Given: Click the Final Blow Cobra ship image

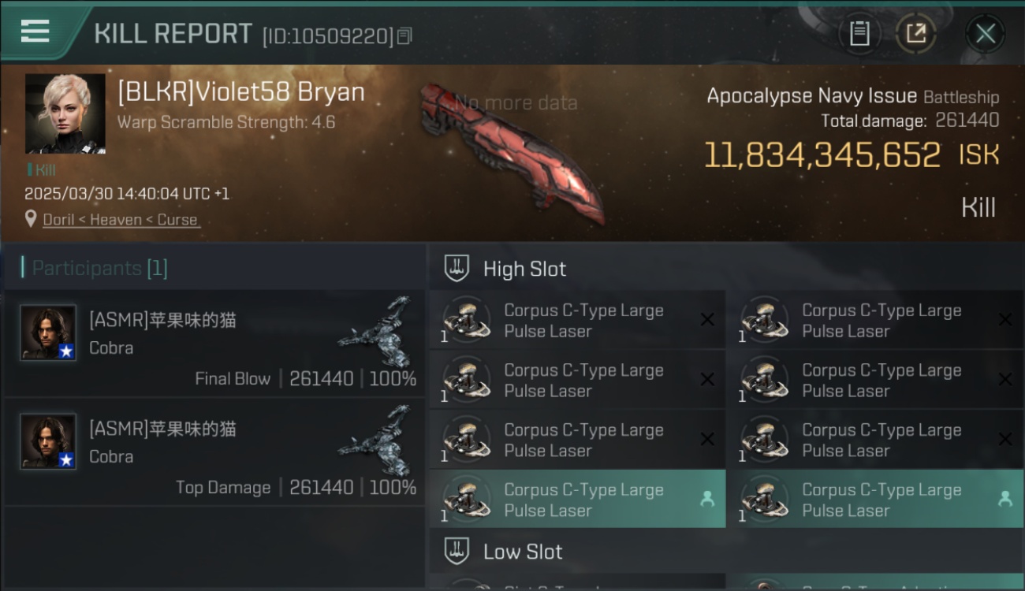Looking at the screenshot, I should (377, 331).
